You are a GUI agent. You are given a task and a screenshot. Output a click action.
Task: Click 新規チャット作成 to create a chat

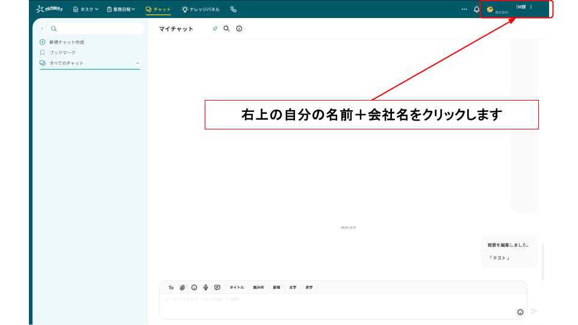[x=66, y=42]
